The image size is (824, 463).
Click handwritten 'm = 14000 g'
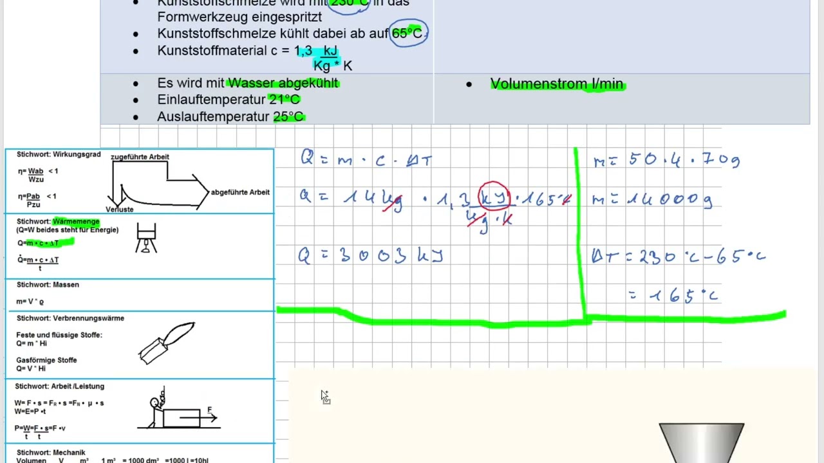pyautogui.click(x=651, y=200)
